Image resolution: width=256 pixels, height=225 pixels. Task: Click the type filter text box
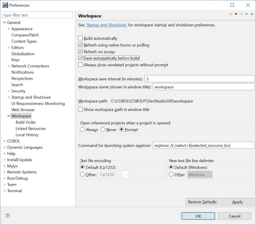click(37, 15)
